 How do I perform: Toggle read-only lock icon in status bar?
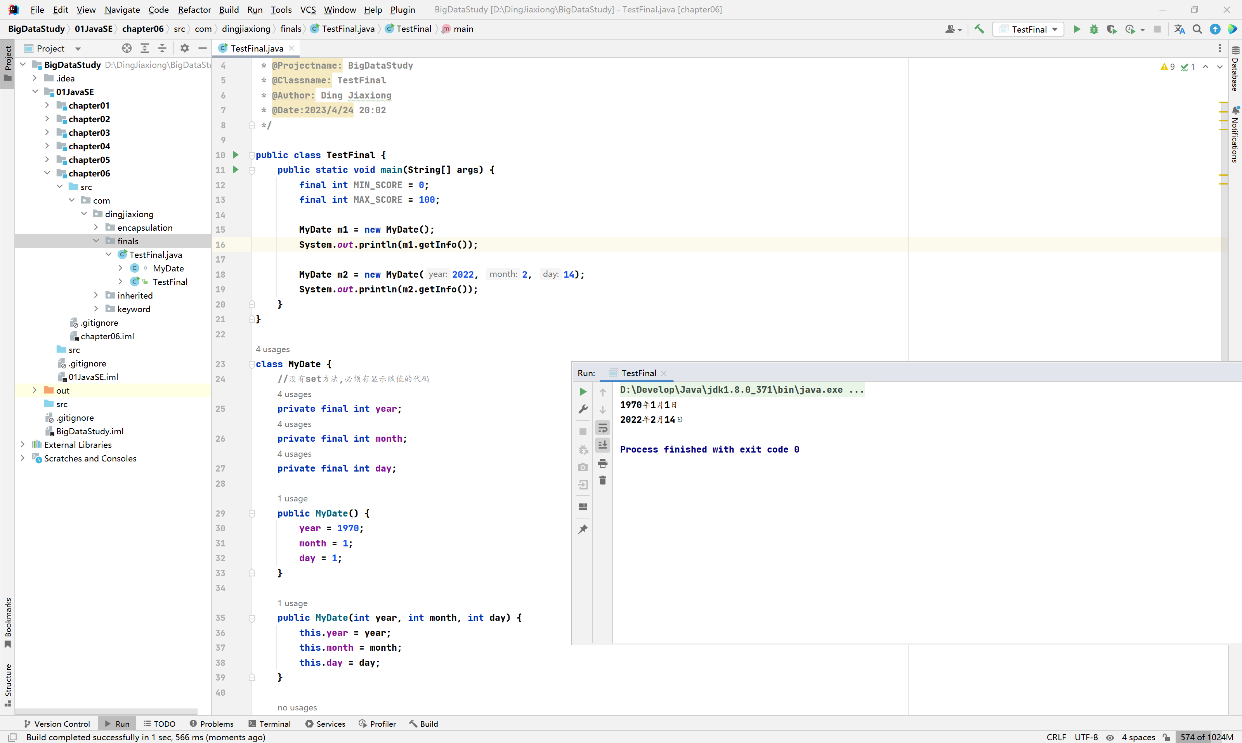tap(1167, 737)
